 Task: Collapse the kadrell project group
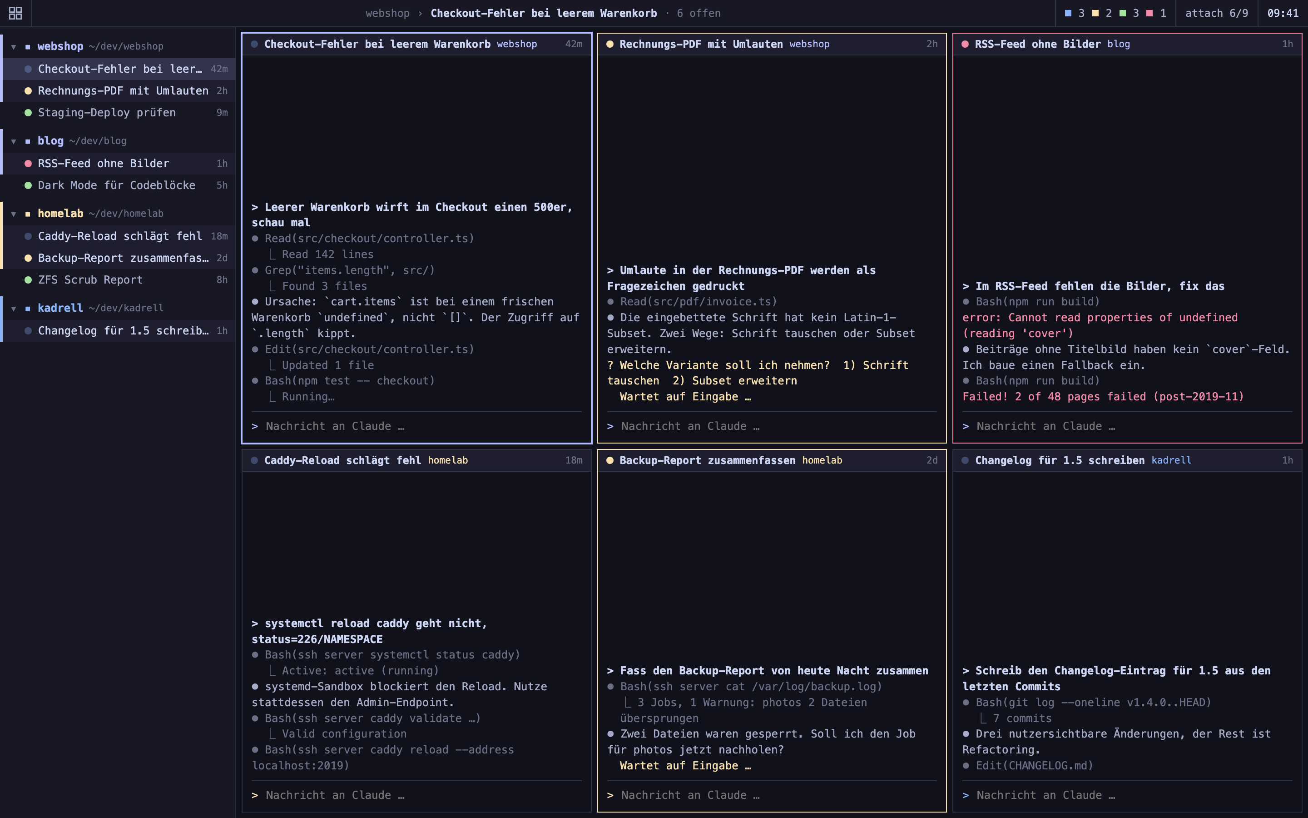click(x=14, y=309)
